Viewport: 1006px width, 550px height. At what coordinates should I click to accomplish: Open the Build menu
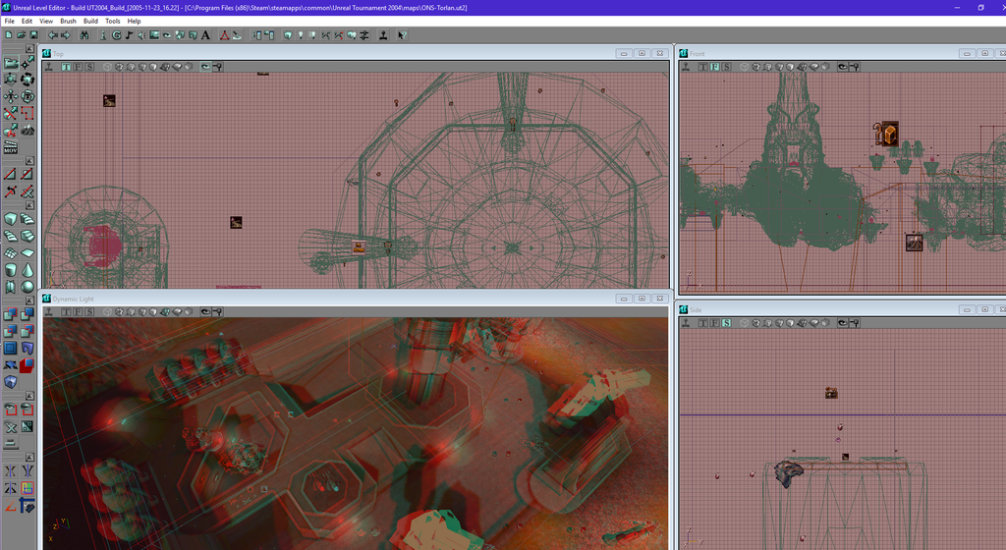click(x=90, y=22)
